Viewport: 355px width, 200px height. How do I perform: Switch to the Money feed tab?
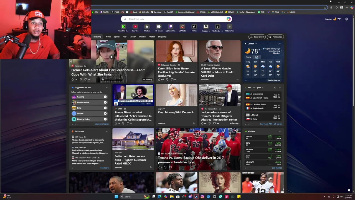pos(133,37)
